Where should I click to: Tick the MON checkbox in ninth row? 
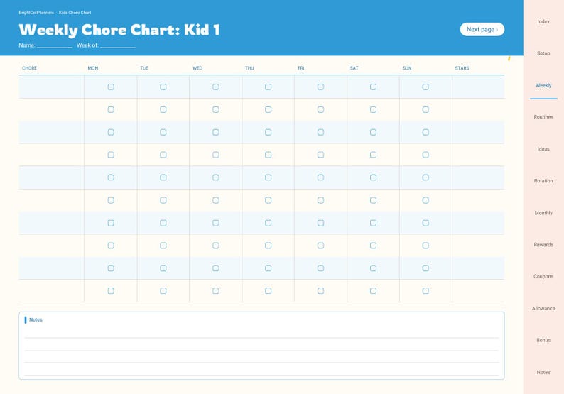(x=111, y=268)
